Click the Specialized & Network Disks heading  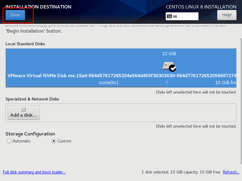coord(32,99)
